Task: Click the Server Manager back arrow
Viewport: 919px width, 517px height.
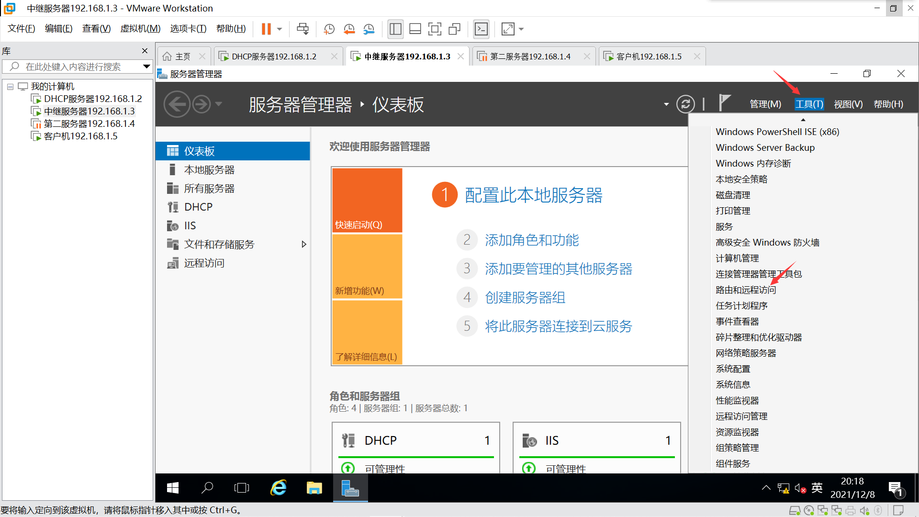Action: [177, 104]
